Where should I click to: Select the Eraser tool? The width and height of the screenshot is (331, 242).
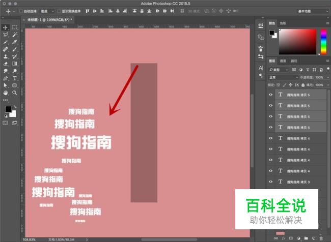pos(5,64)
